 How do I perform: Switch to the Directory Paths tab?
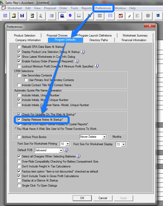pos(98,40)
